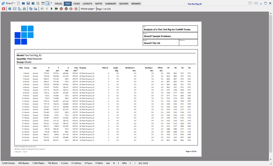This screenshot has height=166, width=273.
Task: Click the Strand7 logo on the report page
Action: (24, 35)
